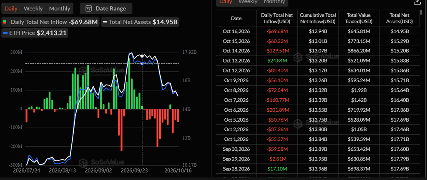This screenshot has height=180, width=427.
Task: Click the Oct 5,2026 row's $17.69B cell
Action: click(x=399, y=120)
